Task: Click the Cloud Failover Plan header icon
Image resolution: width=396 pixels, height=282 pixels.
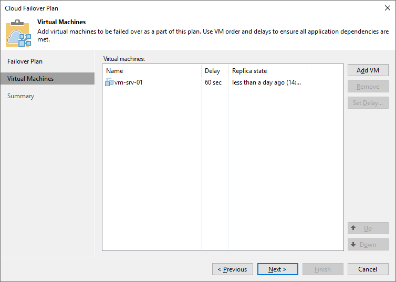Action: [18, 33]
